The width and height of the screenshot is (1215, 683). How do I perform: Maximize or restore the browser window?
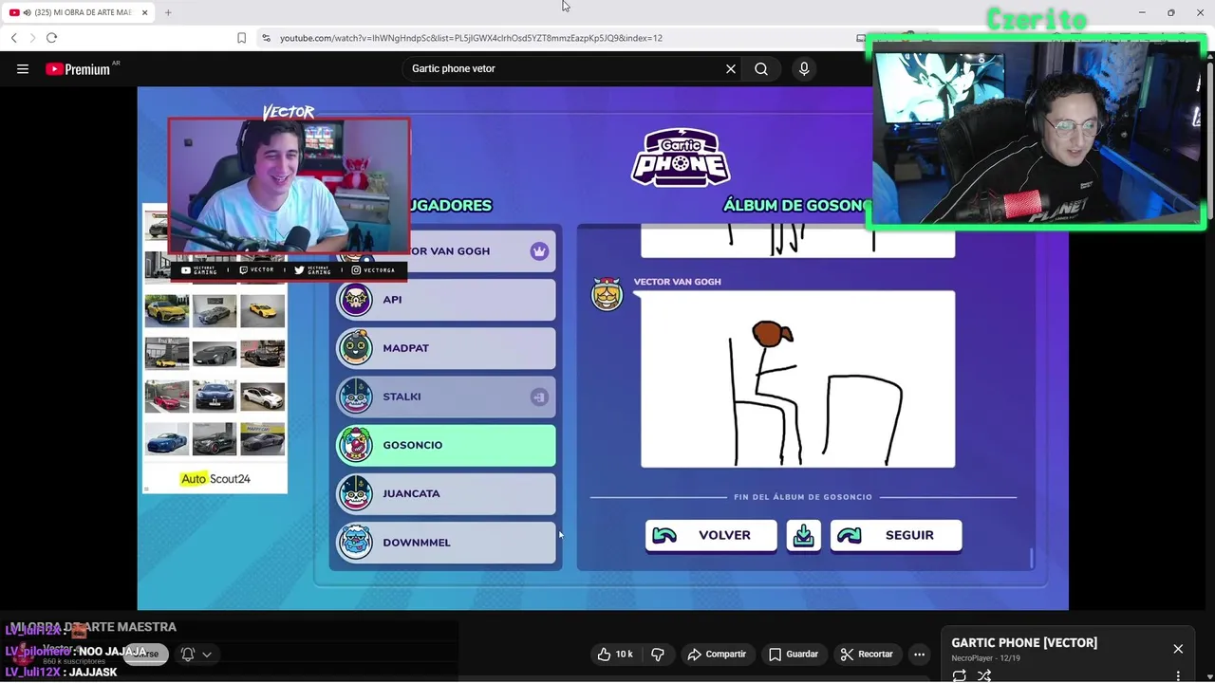[1170, 12]
